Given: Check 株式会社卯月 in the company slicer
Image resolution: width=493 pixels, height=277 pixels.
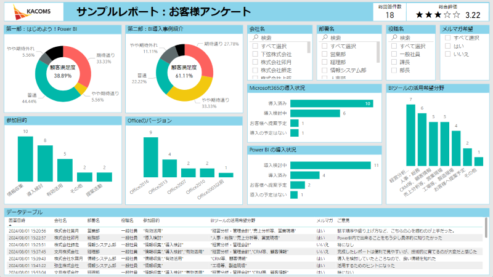Looking at the screenshot, I should 255,62.
